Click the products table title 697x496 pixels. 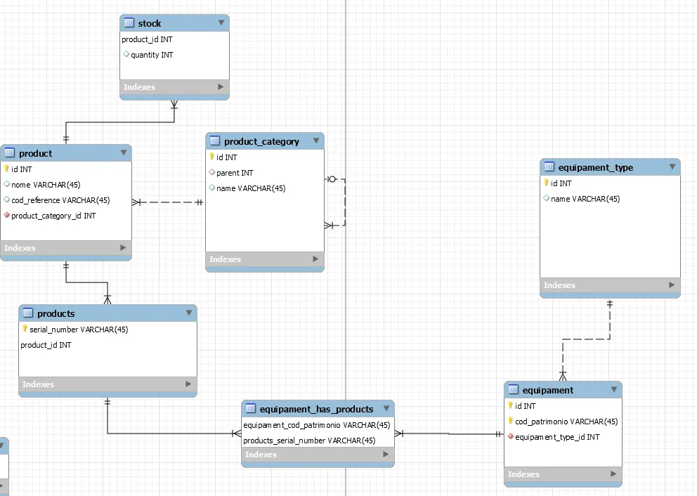click(x=56, y=313)
